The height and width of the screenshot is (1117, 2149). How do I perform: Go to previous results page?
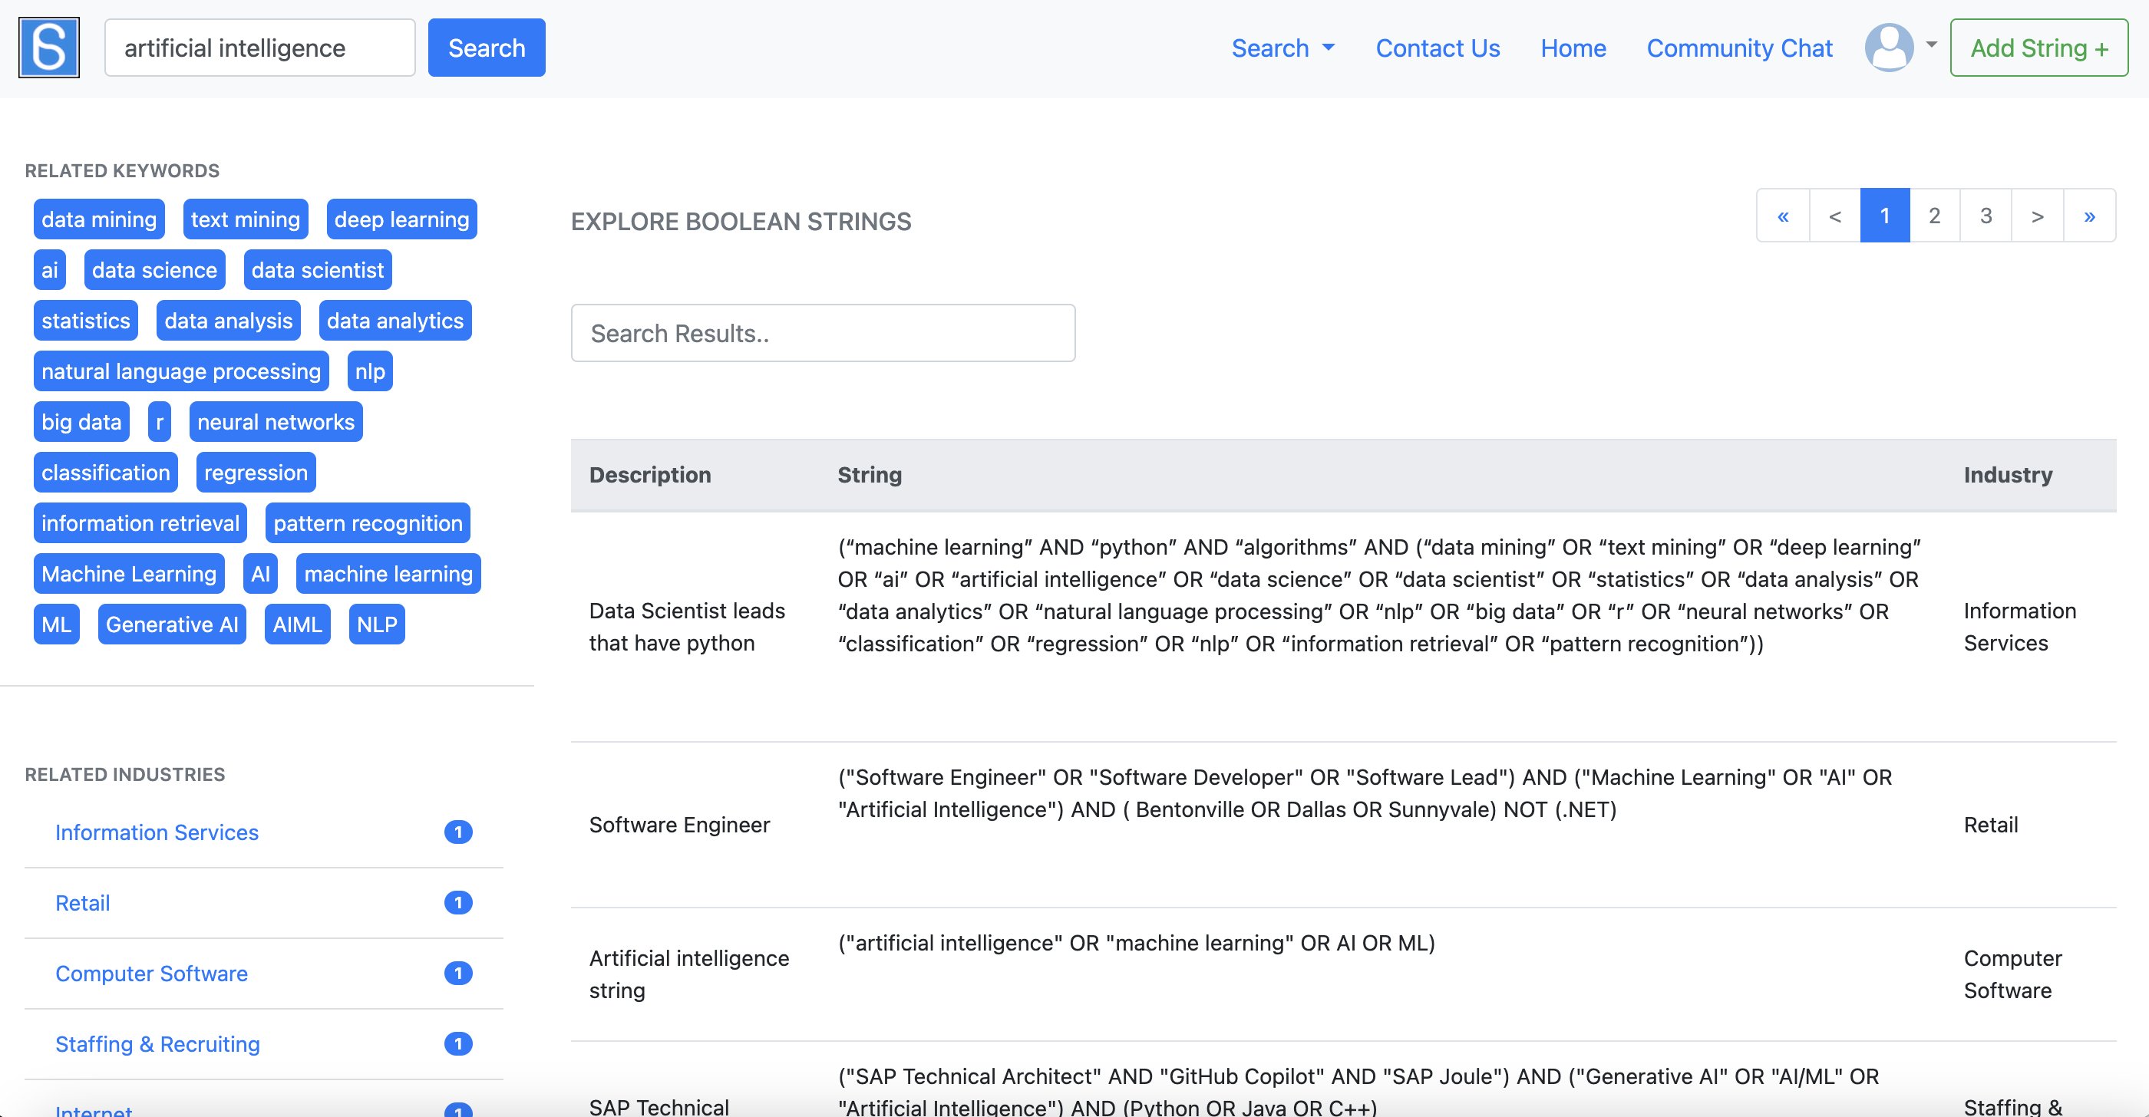1834,216
